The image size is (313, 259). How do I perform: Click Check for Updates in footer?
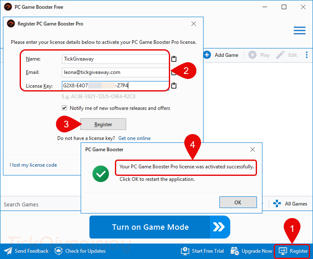80,251
